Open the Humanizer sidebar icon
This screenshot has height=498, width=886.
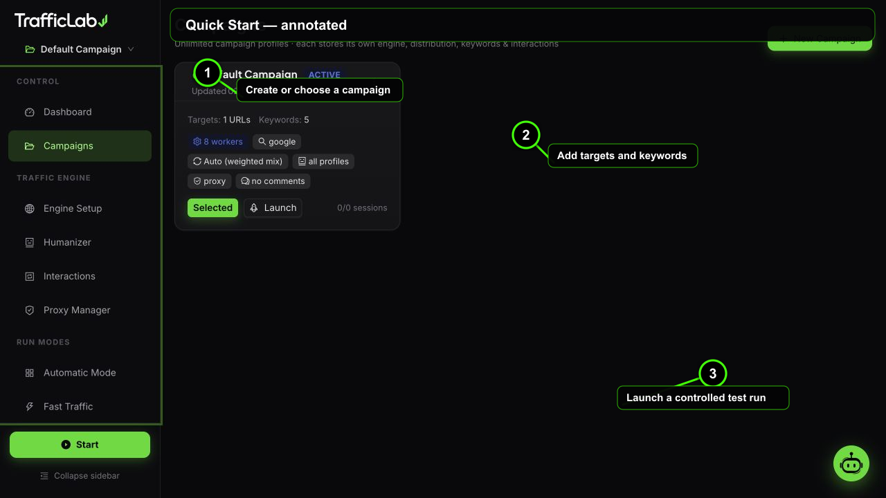point(29,242)
